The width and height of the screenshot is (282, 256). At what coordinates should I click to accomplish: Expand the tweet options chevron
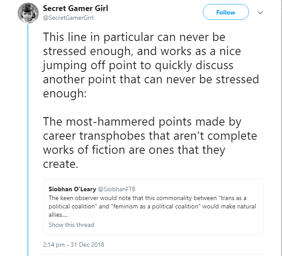coord(260,13)
